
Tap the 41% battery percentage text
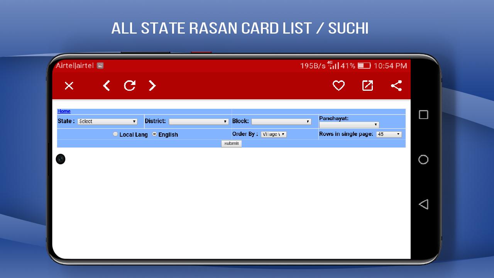[x=348, y=66]
